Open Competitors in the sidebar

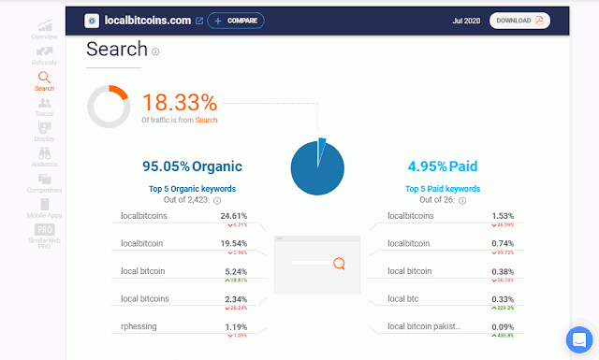coord(44,183)
